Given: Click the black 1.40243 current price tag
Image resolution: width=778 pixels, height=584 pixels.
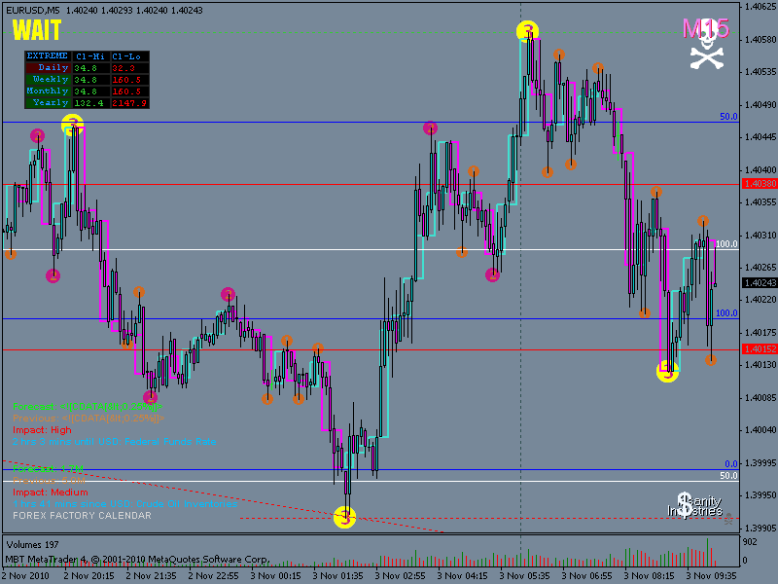Looking at the screenshot, I should coord(760,282).
